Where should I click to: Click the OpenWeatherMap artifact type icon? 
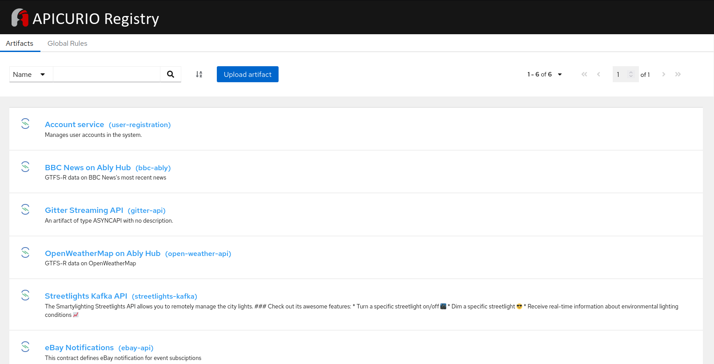25,252
